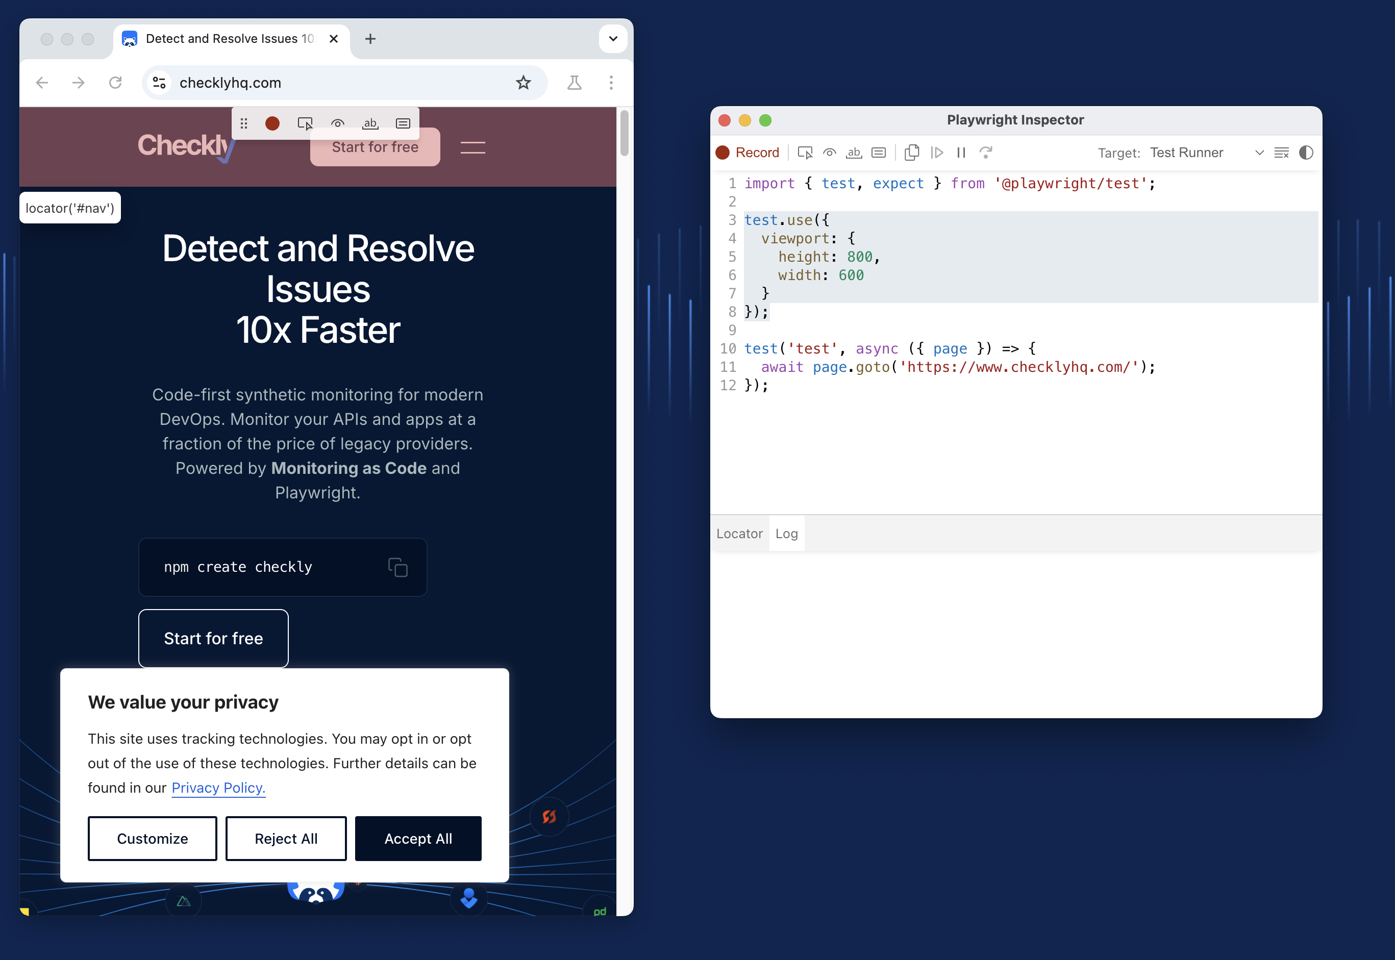This screenshot has height=960, width=1395.
Task: Click the Pause playback button in Inspector
Action: [959, 153]
